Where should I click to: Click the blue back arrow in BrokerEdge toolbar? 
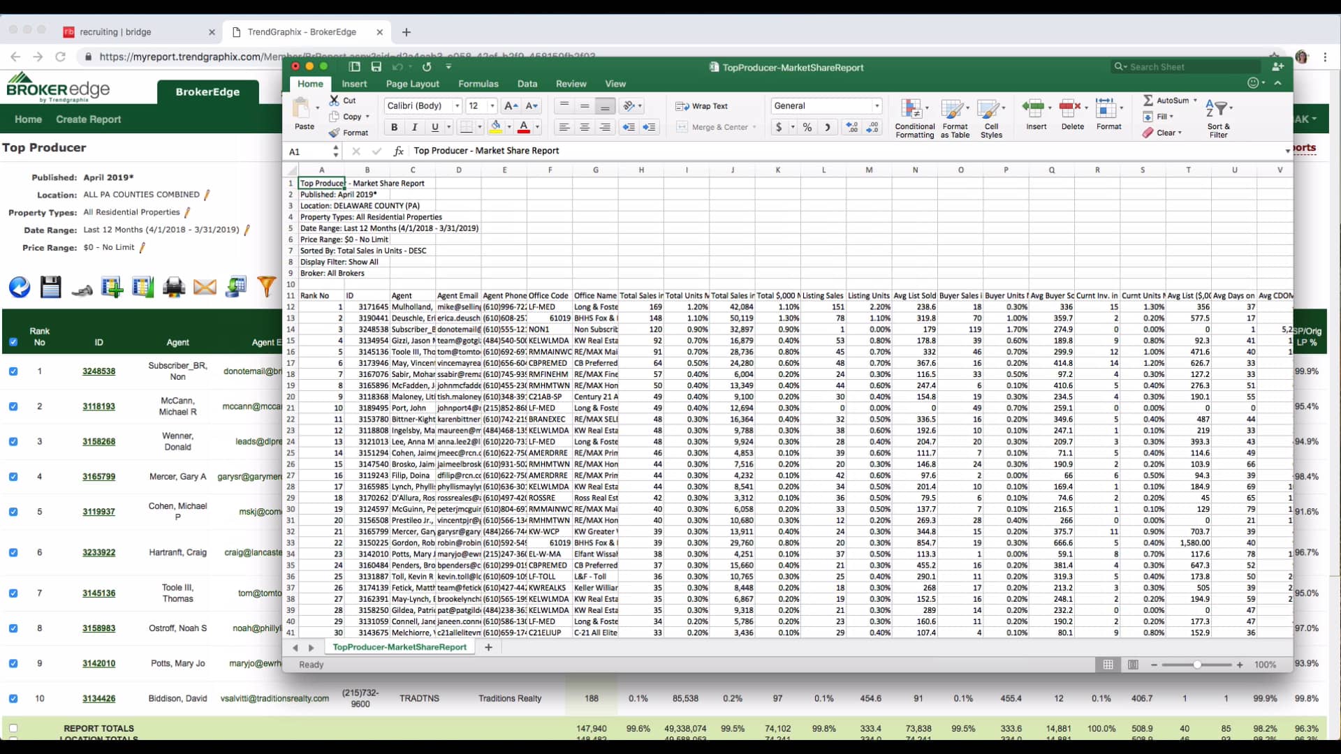(20, 287)
